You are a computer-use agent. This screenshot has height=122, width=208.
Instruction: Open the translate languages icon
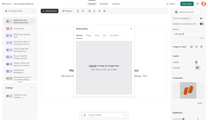100,11
